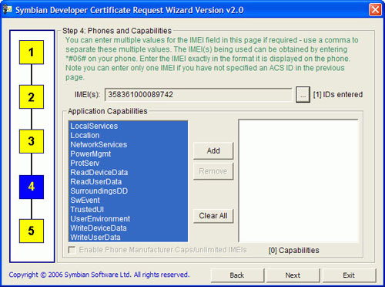Exit the certificate request wizard
The height and width of the screenshot is (287, 385).
349,275
